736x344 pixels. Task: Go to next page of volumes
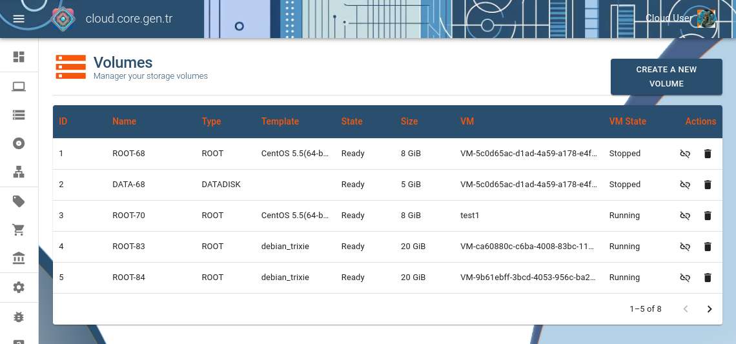coord(710,309)
